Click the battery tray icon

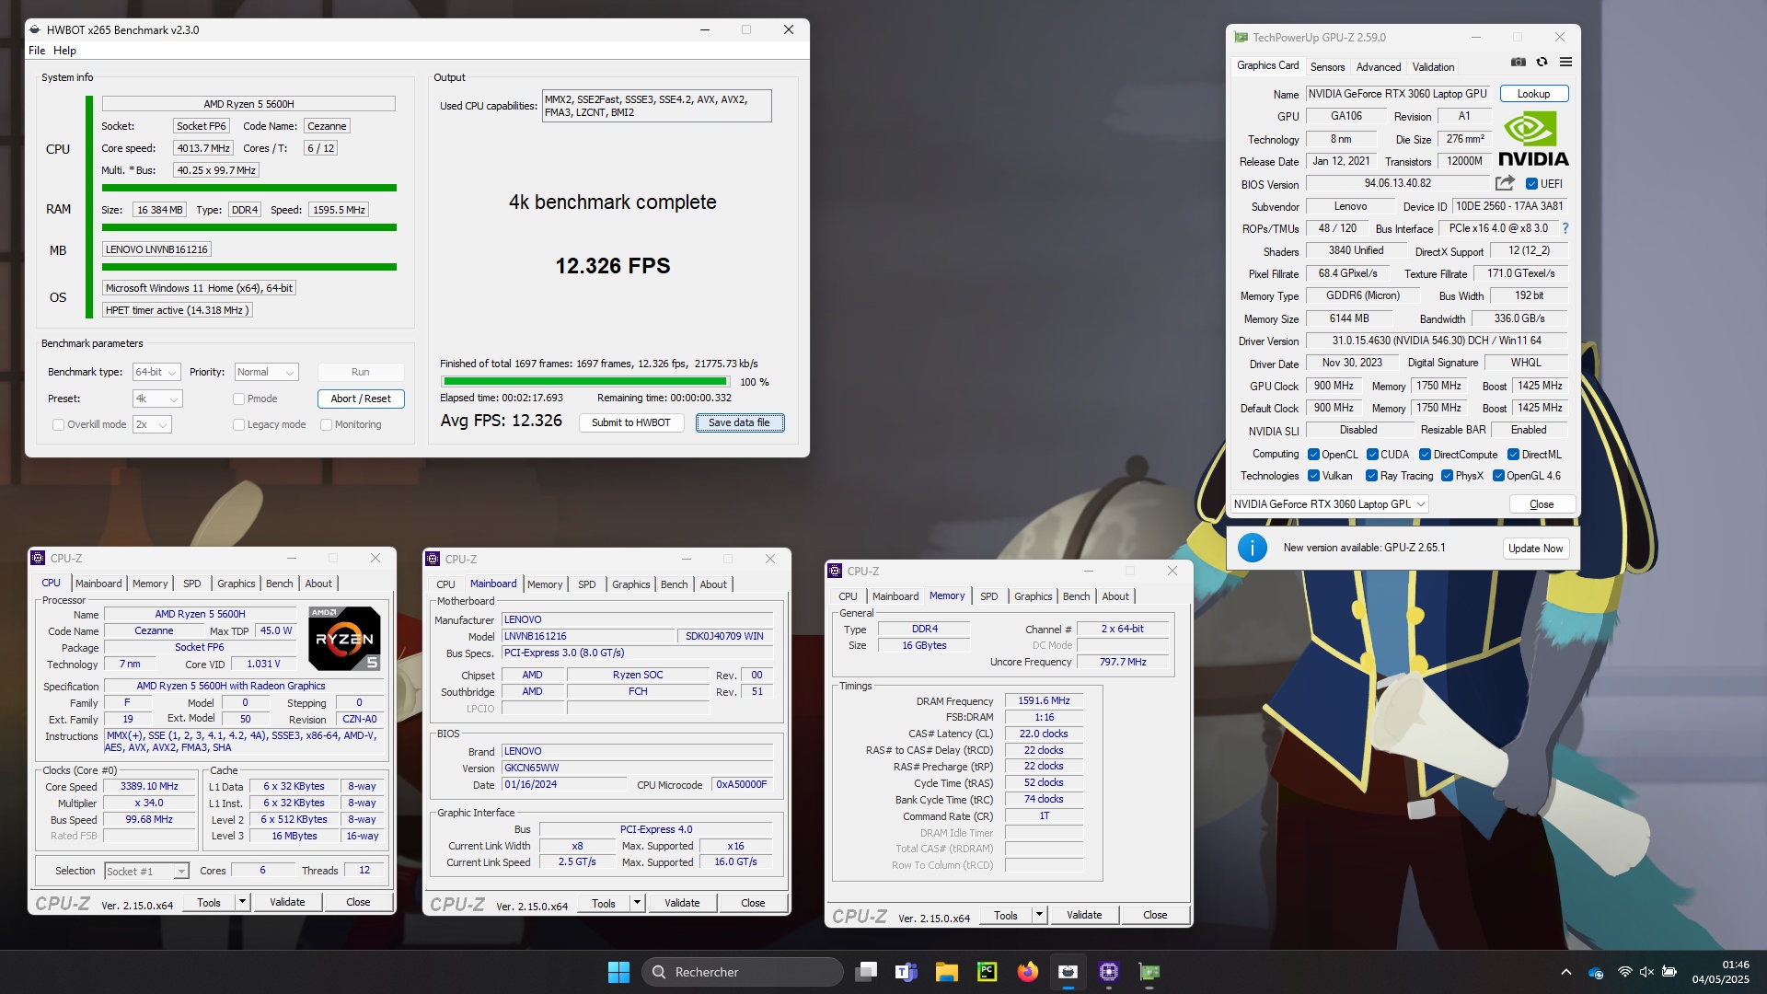coord(1669,972)
